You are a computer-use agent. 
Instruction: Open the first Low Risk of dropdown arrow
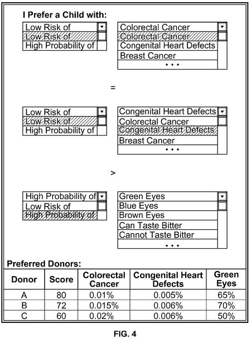(102, 27)
